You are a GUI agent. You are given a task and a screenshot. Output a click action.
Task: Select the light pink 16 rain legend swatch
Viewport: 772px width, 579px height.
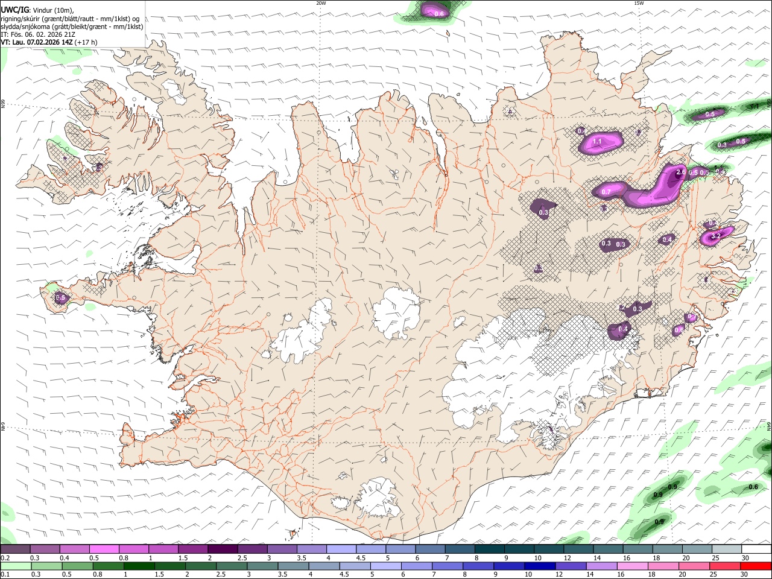coord(633,566)
